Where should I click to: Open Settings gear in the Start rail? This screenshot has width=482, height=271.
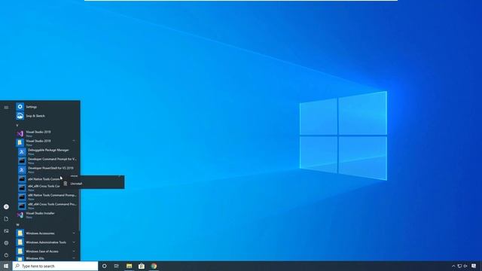[6, 242]
